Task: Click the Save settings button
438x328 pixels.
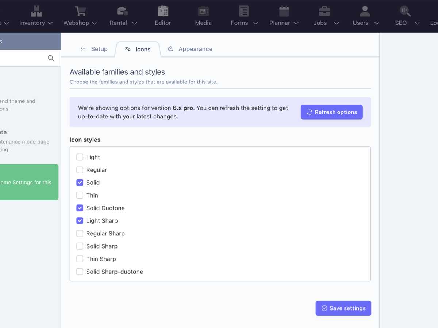Action: pyautogui.click(x=343, y=308)
